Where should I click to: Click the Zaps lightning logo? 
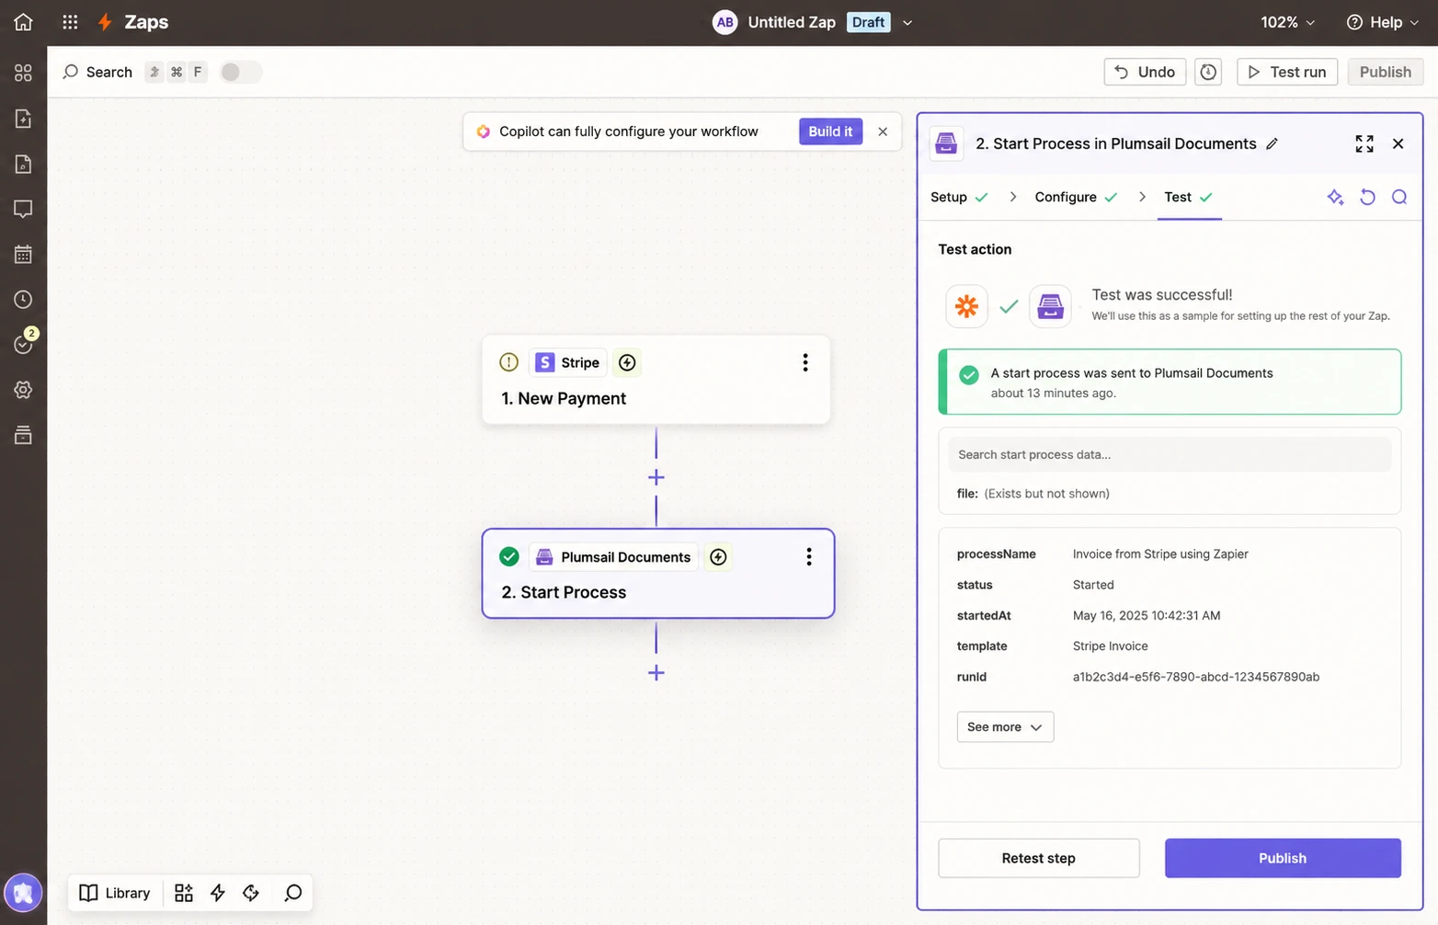(105, 22)
